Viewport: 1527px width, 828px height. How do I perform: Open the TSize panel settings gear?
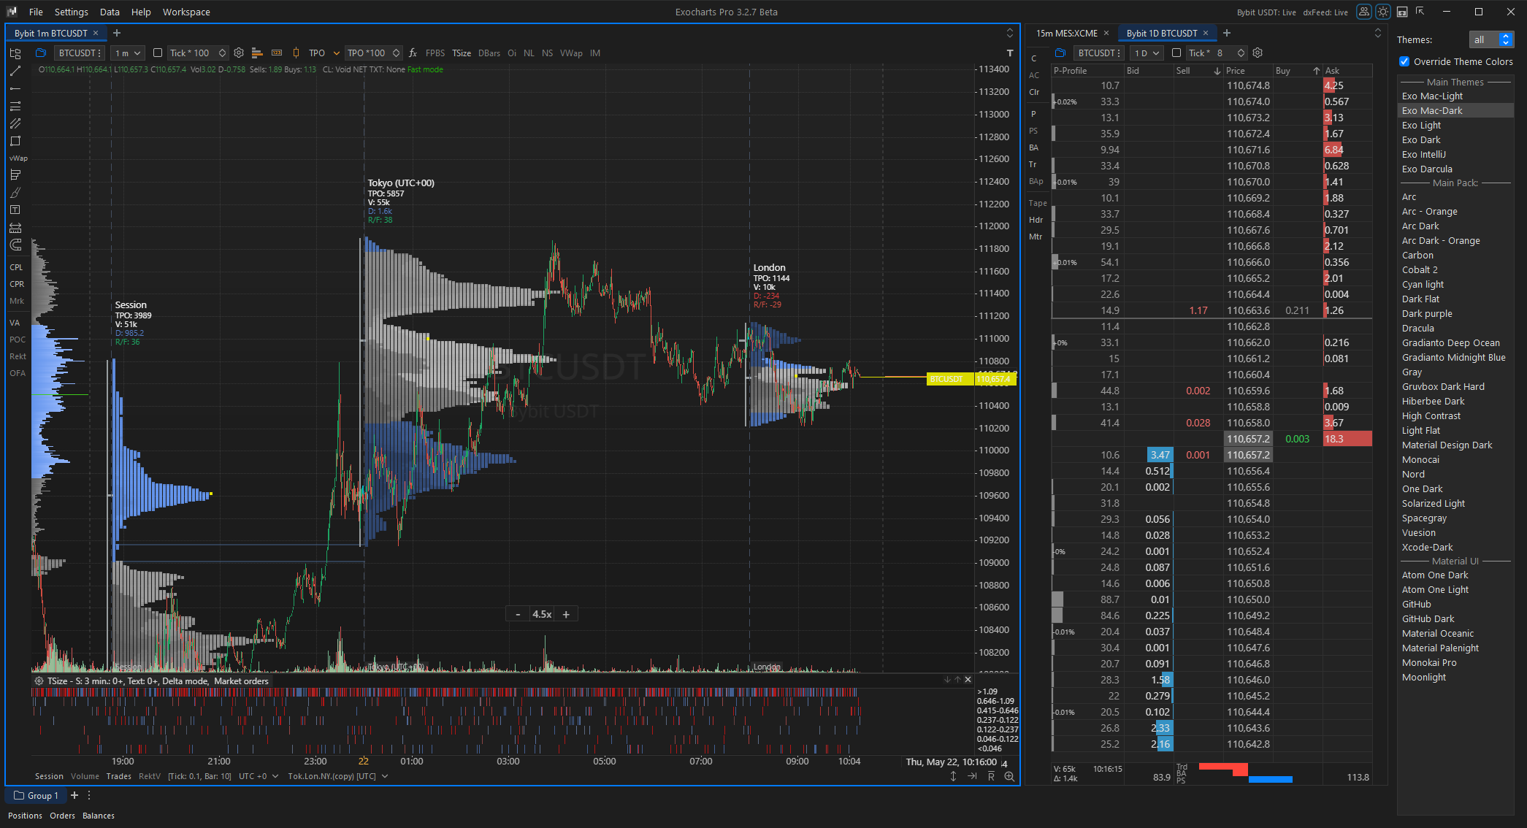point(39,681)
